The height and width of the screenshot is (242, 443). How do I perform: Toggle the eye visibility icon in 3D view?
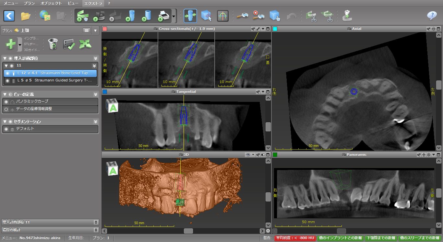(x=248, y=155)
